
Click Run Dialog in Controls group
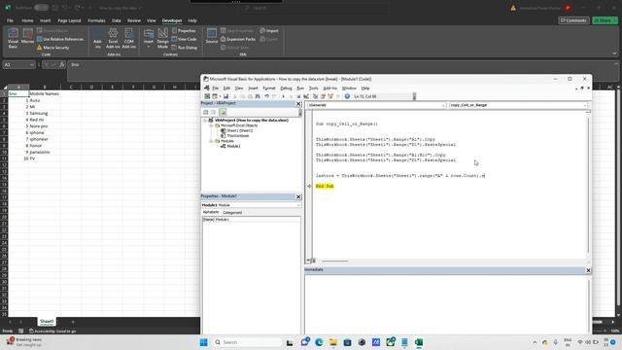tap(184, 48)
